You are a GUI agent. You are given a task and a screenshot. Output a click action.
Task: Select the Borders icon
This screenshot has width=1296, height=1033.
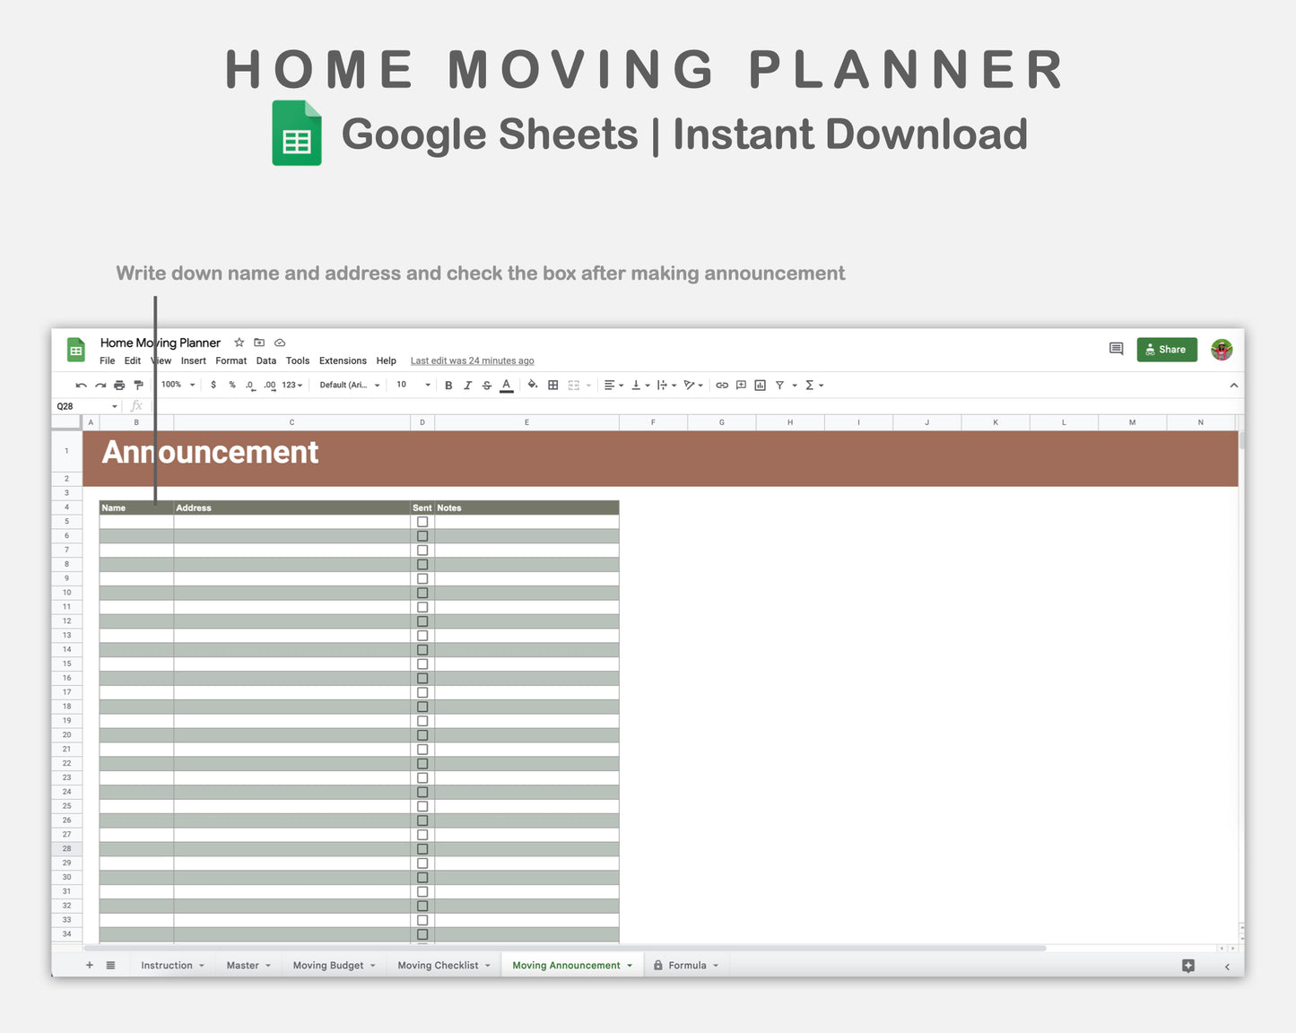(552, 385)
